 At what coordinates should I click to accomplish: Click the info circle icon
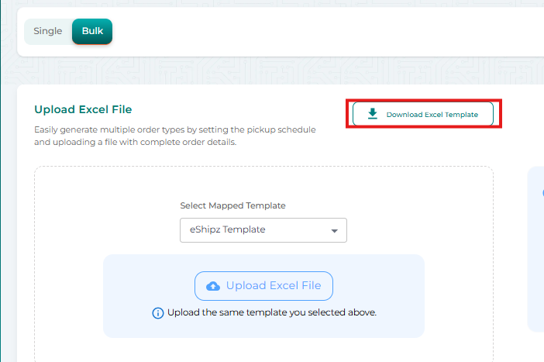tap(158, 313)
